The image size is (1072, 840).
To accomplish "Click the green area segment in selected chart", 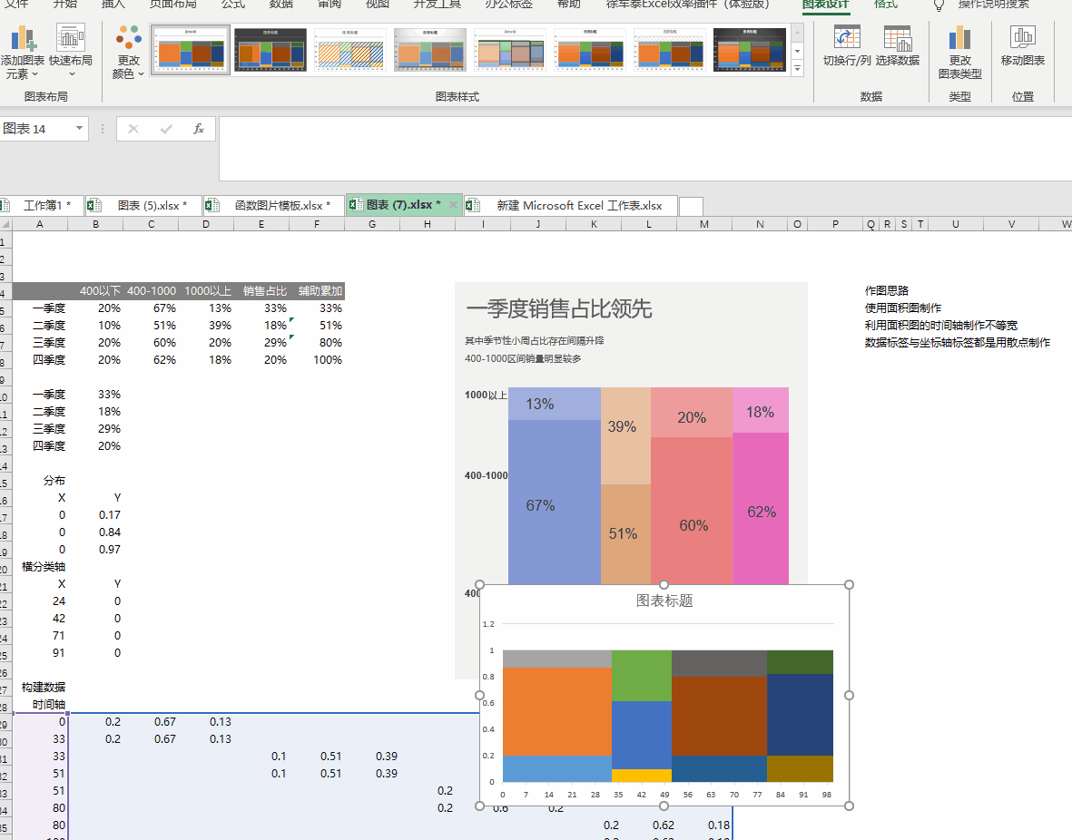I will click(x=641, y=676).
